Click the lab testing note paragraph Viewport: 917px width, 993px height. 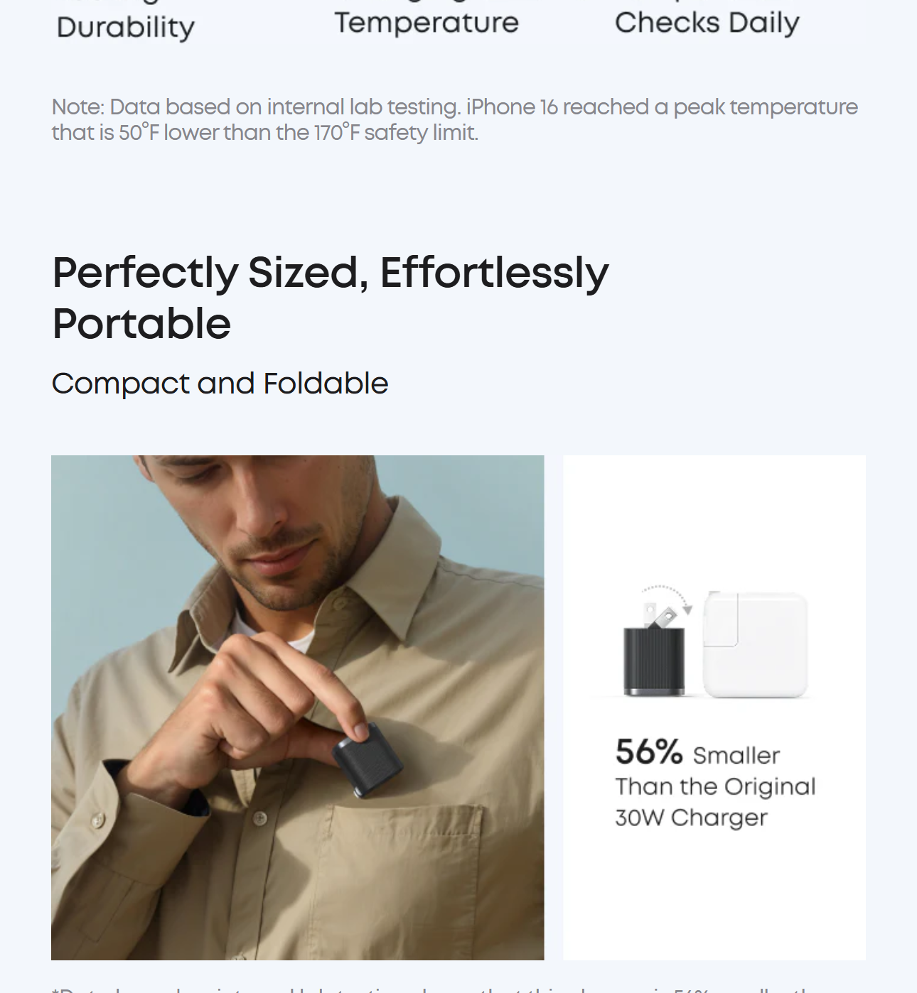coord(454,119)
